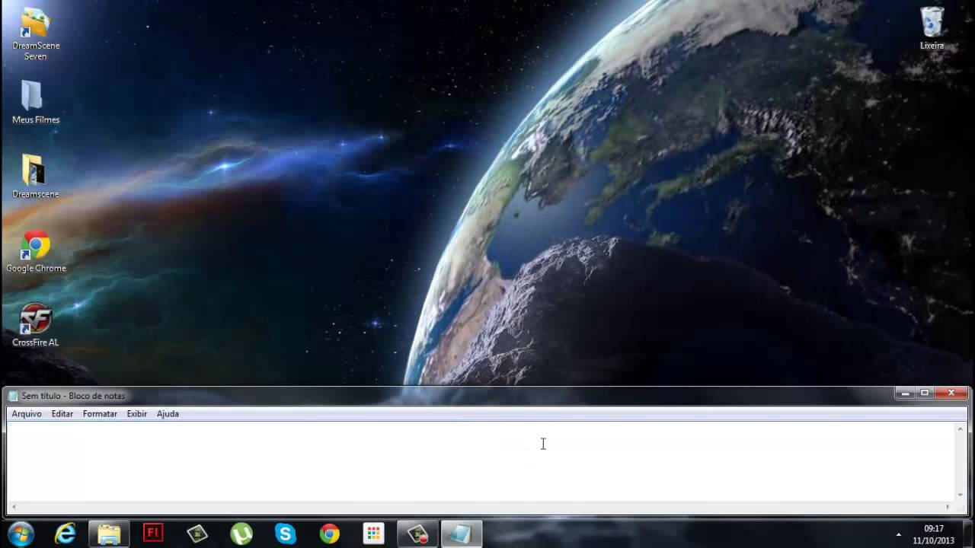Open the Exibir menu in Notepad
The width and height of the screenshot is (975, 548).
click(x=137, y=414)
